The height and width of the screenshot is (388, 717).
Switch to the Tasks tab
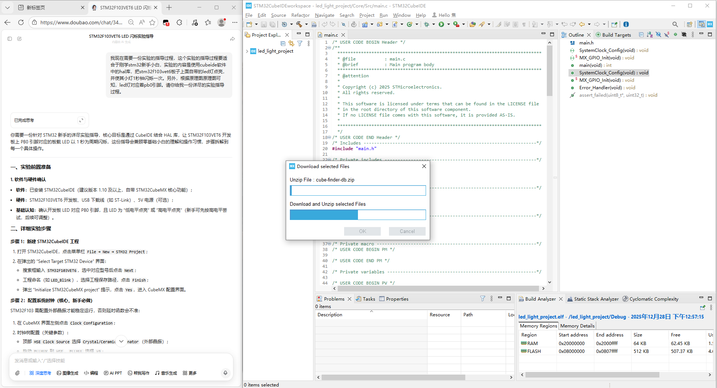(365, 299)
